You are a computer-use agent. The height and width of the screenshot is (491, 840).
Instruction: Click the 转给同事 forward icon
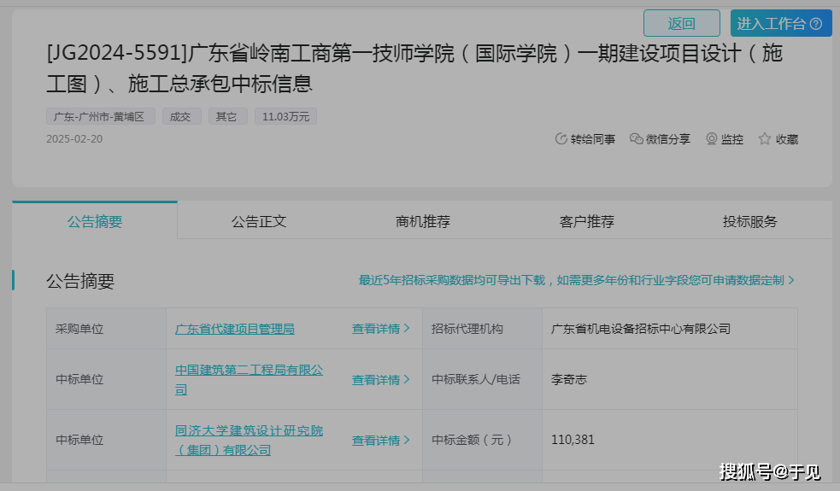click(561, 139)
